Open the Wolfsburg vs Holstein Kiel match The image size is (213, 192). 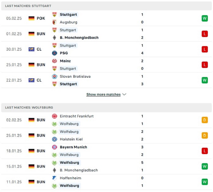click(106, 136)
